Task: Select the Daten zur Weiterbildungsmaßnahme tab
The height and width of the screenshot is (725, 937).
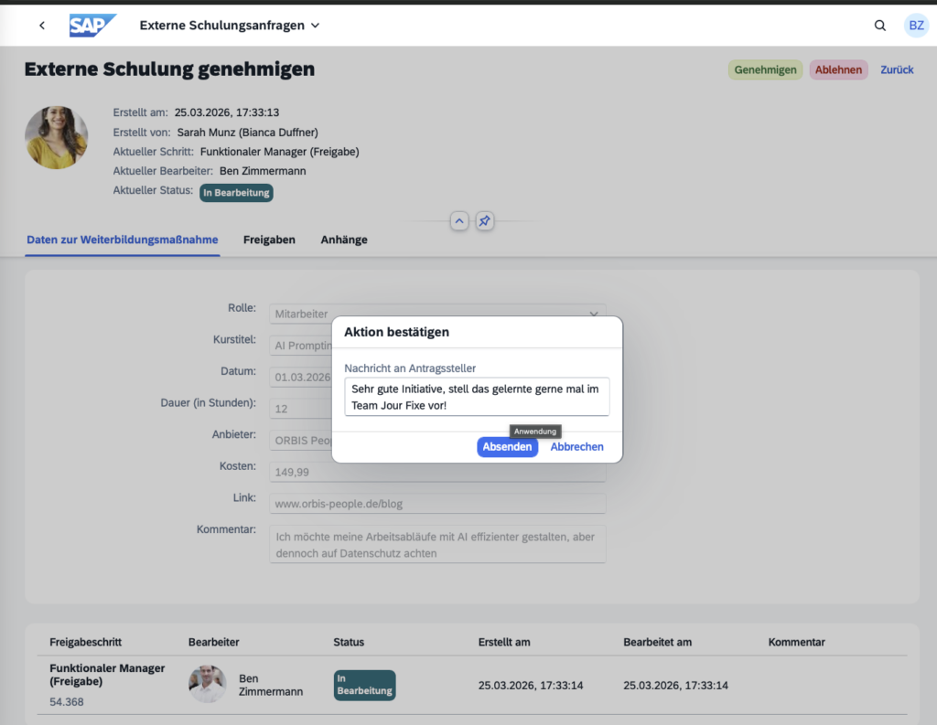Action: coord(123,240)
